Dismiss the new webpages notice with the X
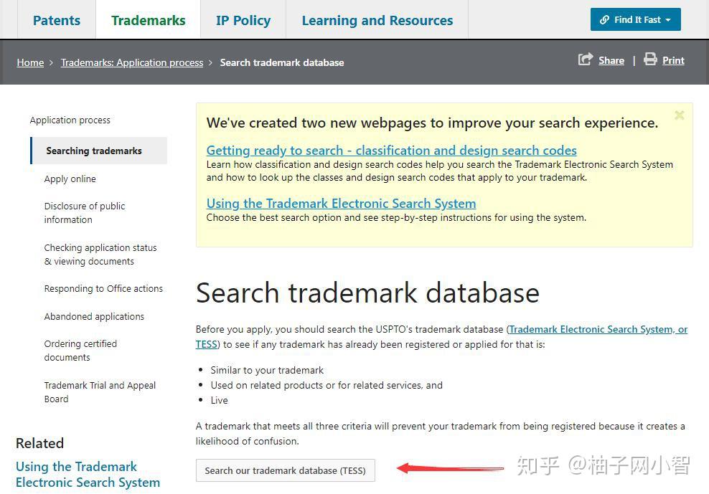This screenshot has height=494, width=709. (x=679, y=115)
